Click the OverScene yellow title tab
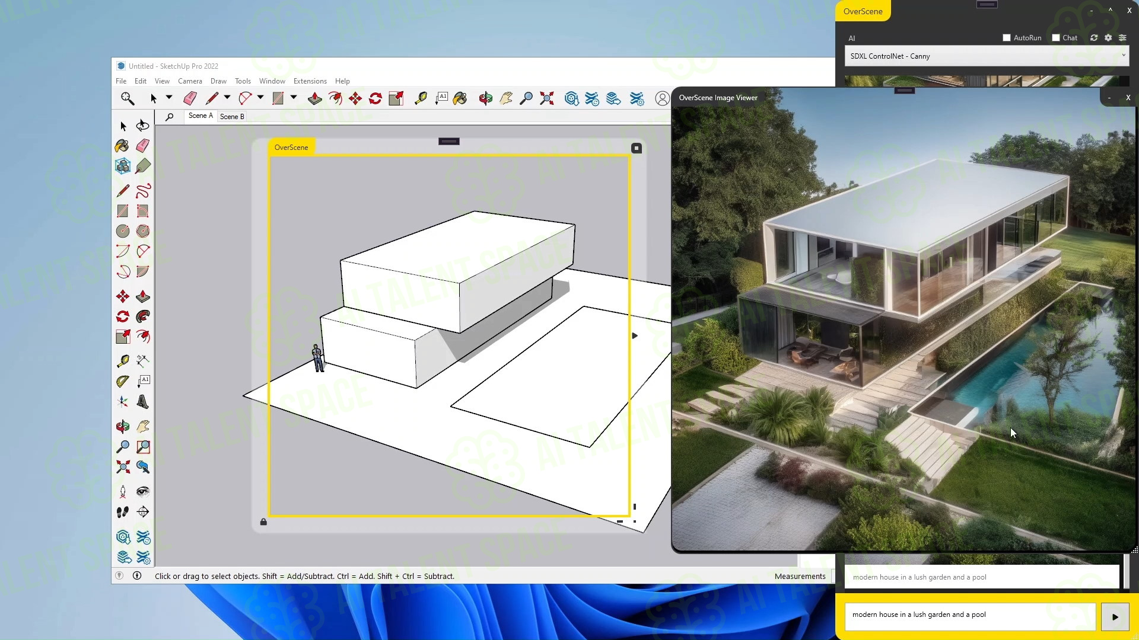The width and height of the screenshot is (1139, 640). tap(863, 11)
